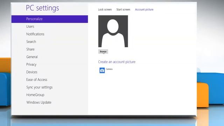Go to Devices settings
Screen dimensions: 224x126
point(32,72)
